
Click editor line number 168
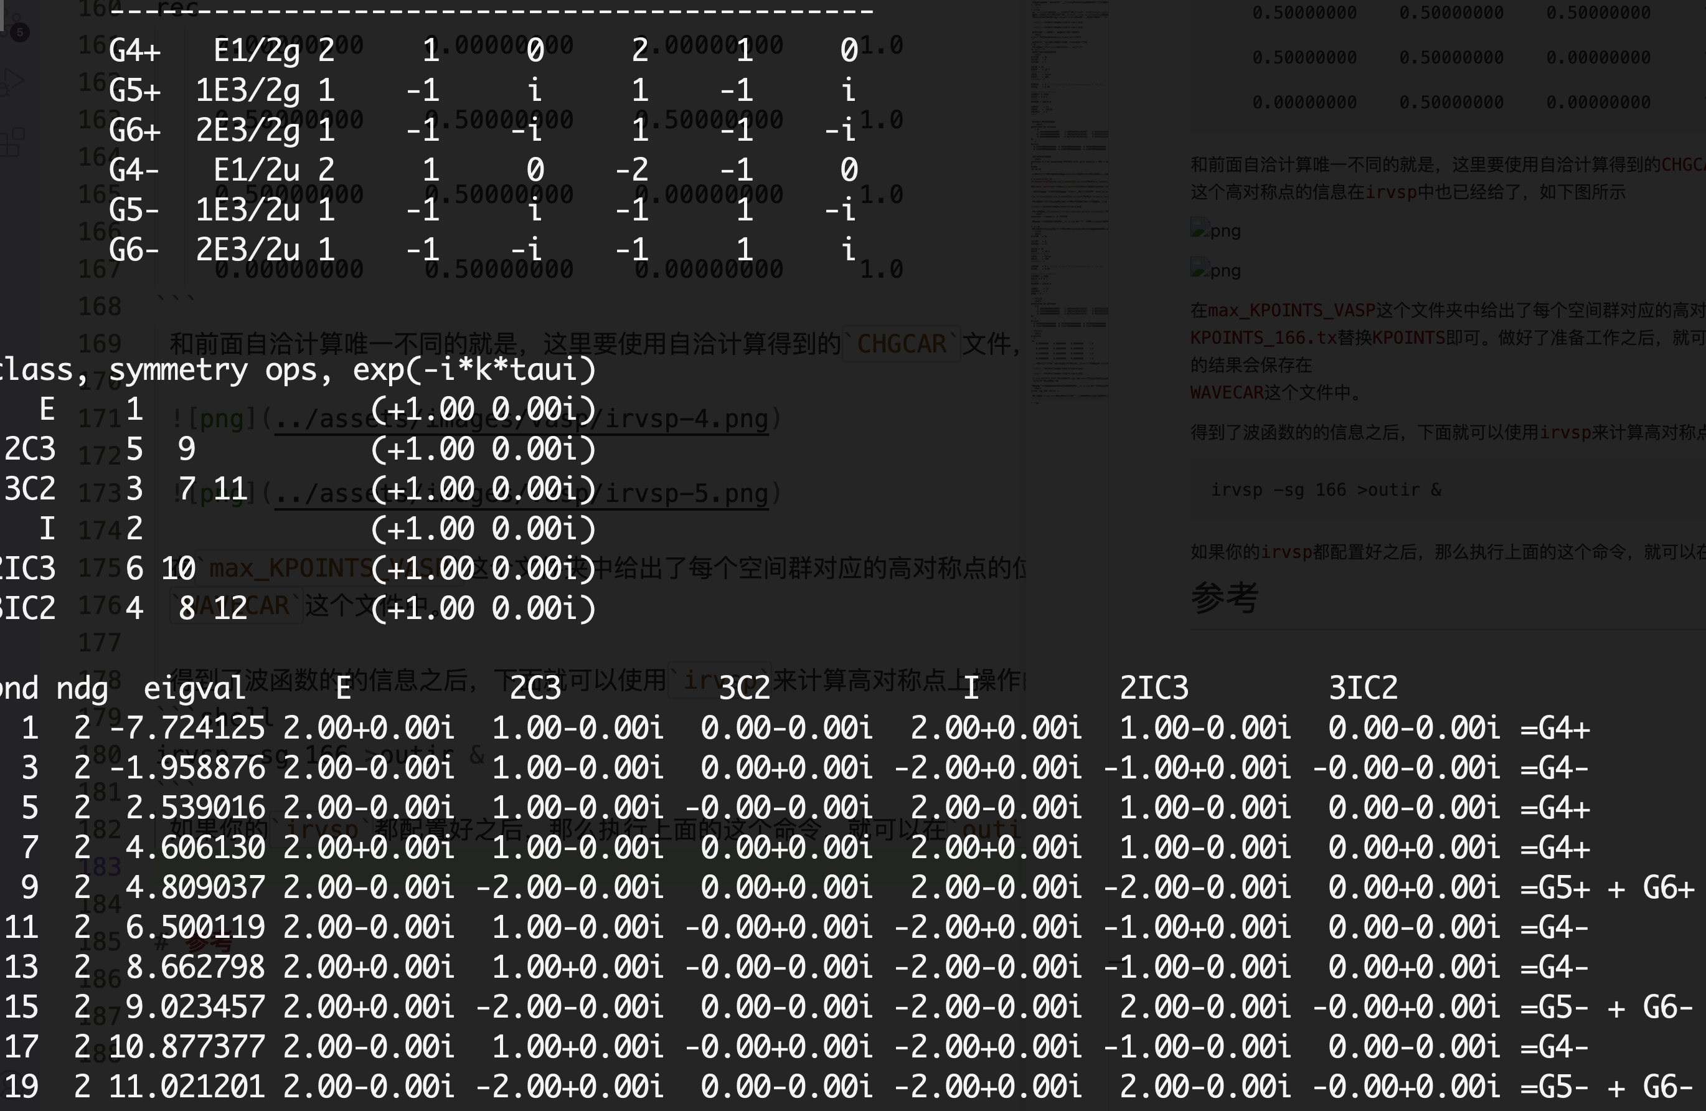tap(99, 306)
